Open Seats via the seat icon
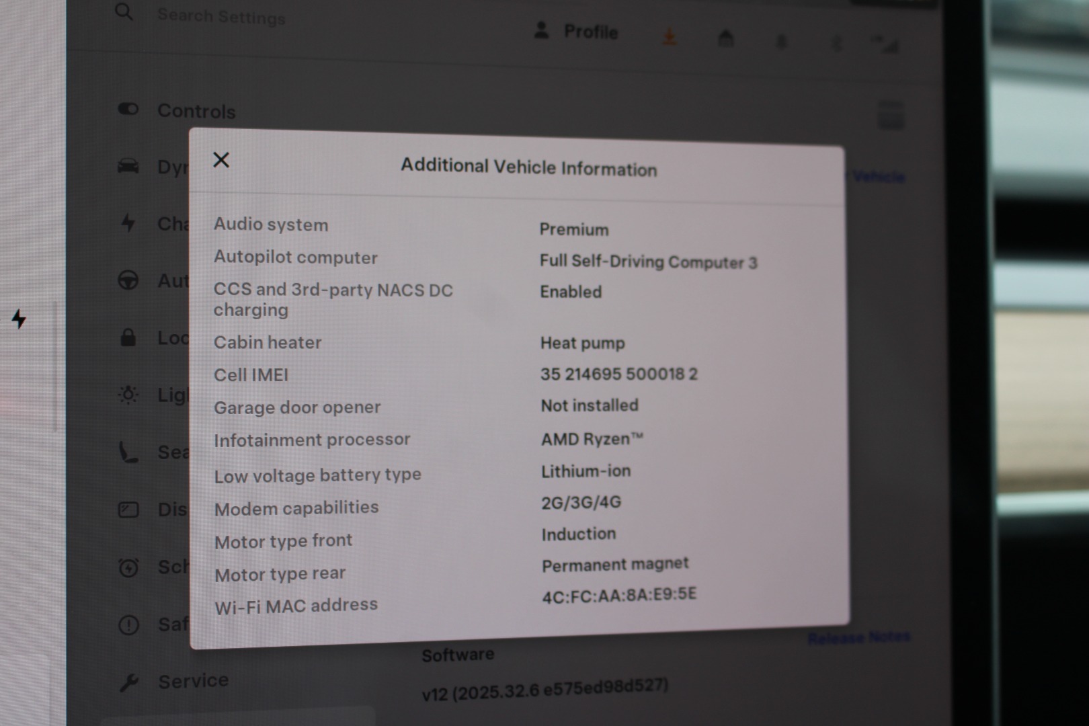1089x726 pixels. tap(128, 452)
